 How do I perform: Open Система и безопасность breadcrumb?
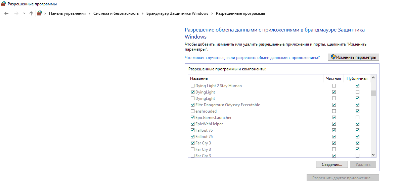tap(116, 13)
